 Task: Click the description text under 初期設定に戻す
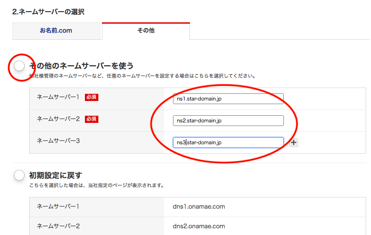point(97,185)
